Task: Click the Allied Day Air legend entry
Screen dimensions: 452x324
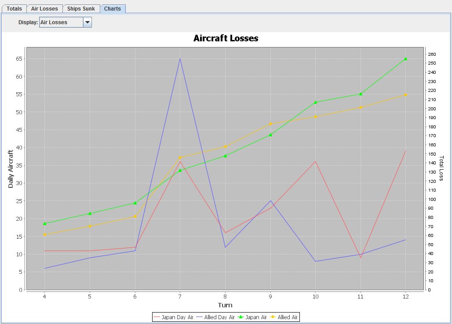Action: pos(215,317)
